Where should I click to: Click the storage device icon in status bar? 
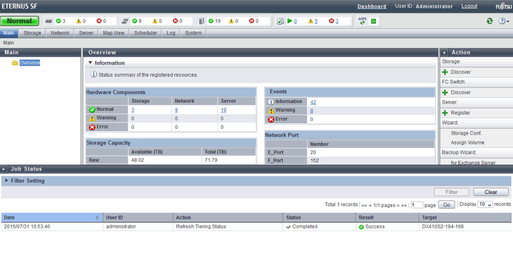[x=49, y=21]
